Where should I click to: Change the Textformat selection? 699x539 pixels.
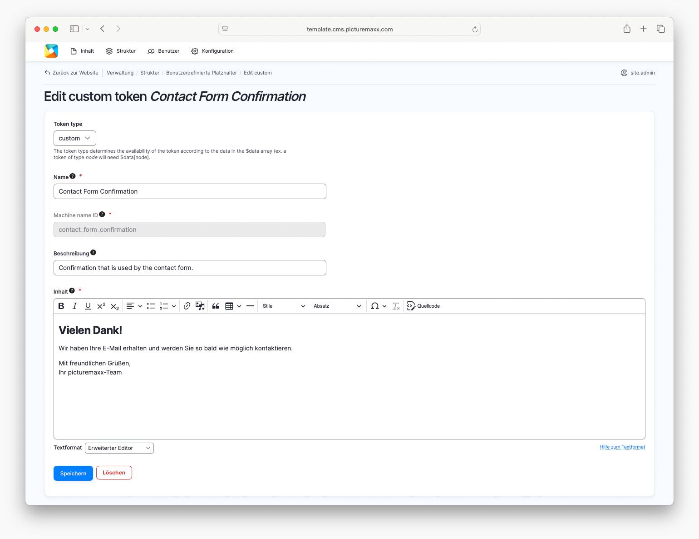[x=119, y=448]
